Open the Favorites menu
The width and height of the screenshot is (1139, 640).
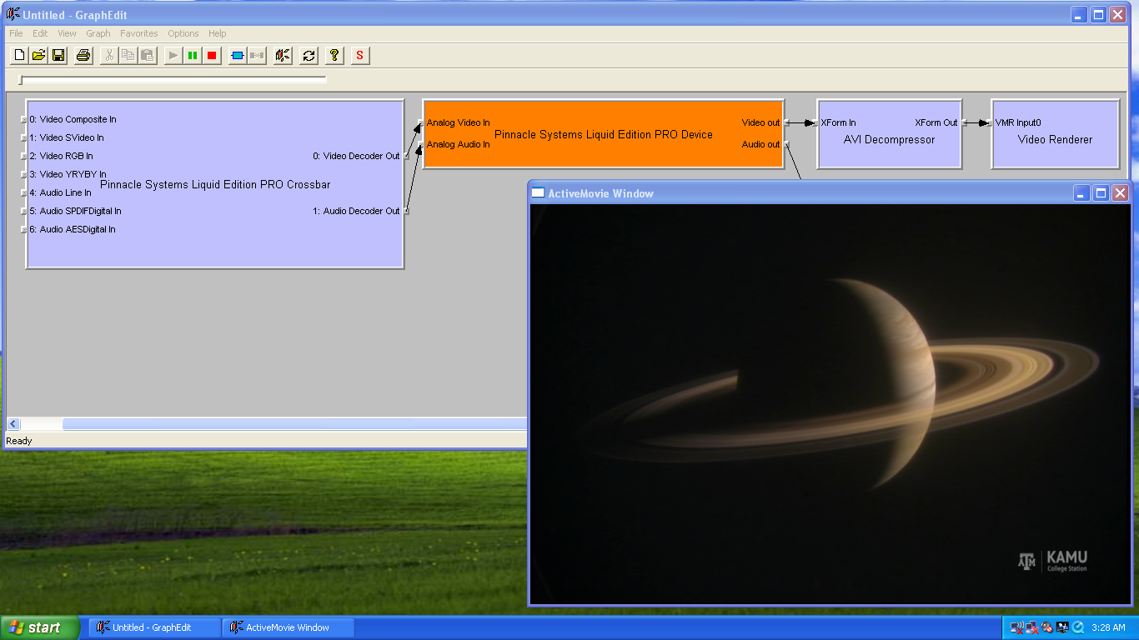click(138, 33)
